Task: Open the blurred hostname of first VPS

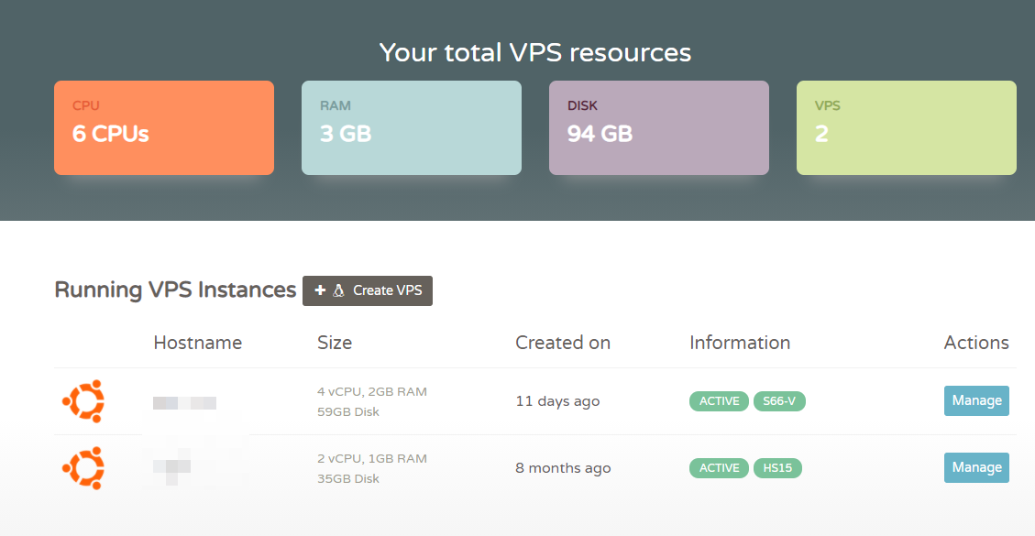Action: [x=185, y=402]
